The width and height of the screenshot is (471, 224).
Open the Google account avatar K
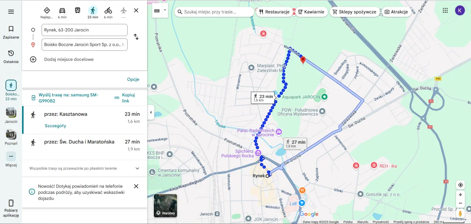coord(460,11)
